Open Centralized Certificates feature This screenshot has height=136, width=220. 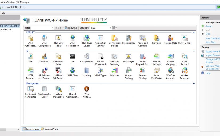click(x=30, y=92)
